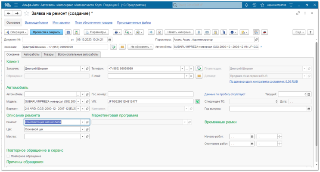Click the chat icon next to Телефон field
320x172 pixels.
coord(199,69)
